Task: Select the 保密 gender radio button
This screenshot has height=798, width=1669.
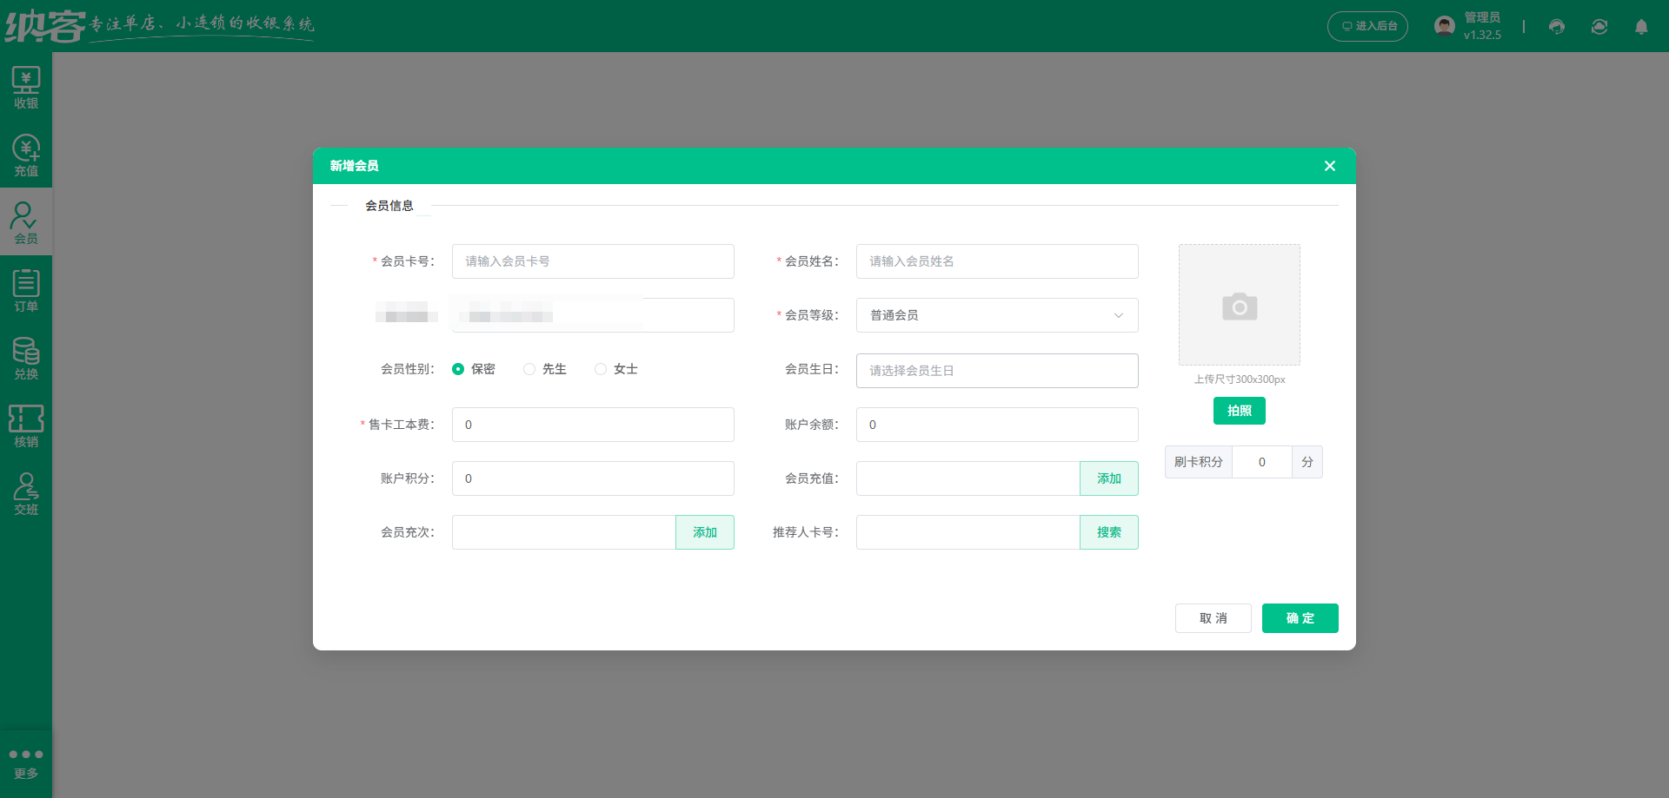Action: click(458, 369)
